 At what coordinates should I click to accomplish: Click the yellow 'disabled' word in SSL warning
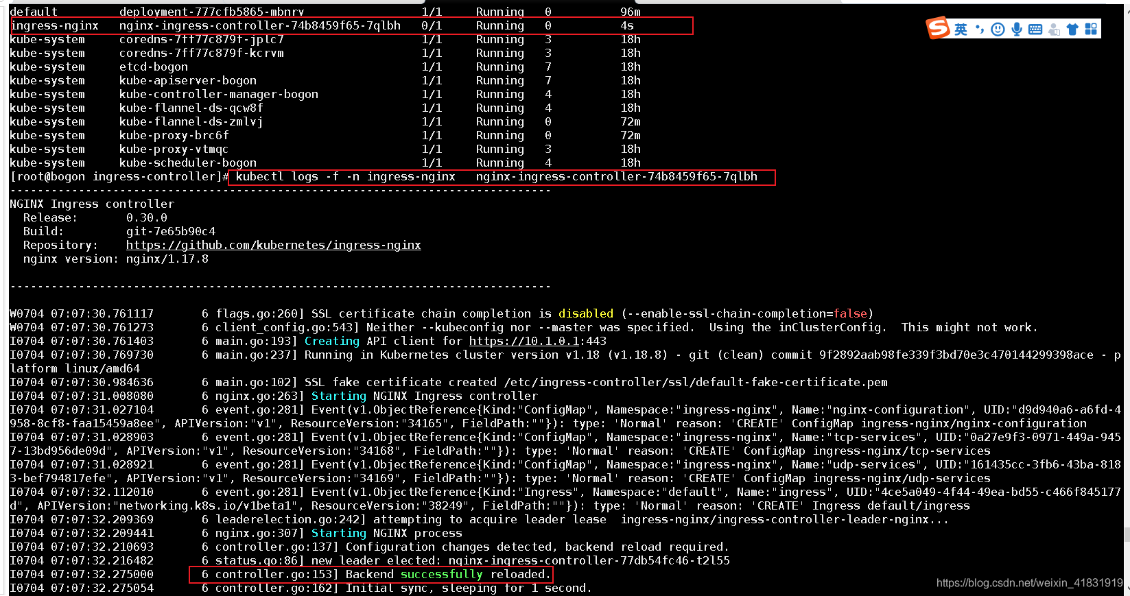(x=586, y=313)
